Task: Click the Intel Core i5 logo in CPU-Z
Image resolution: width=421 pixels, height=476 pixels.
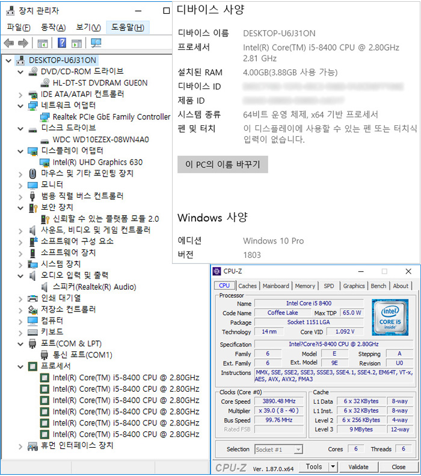Action: (390, 317)
